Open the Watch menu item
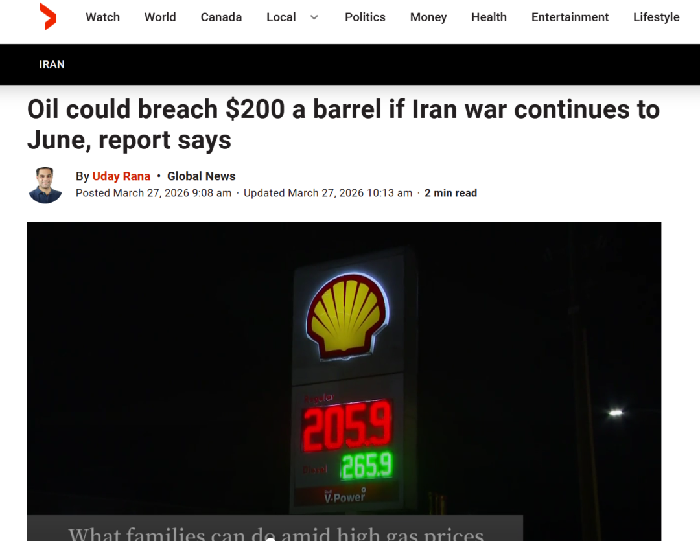The height and width of the screenshot is (541, 700). pyautogui.click(x=102, y=17)
